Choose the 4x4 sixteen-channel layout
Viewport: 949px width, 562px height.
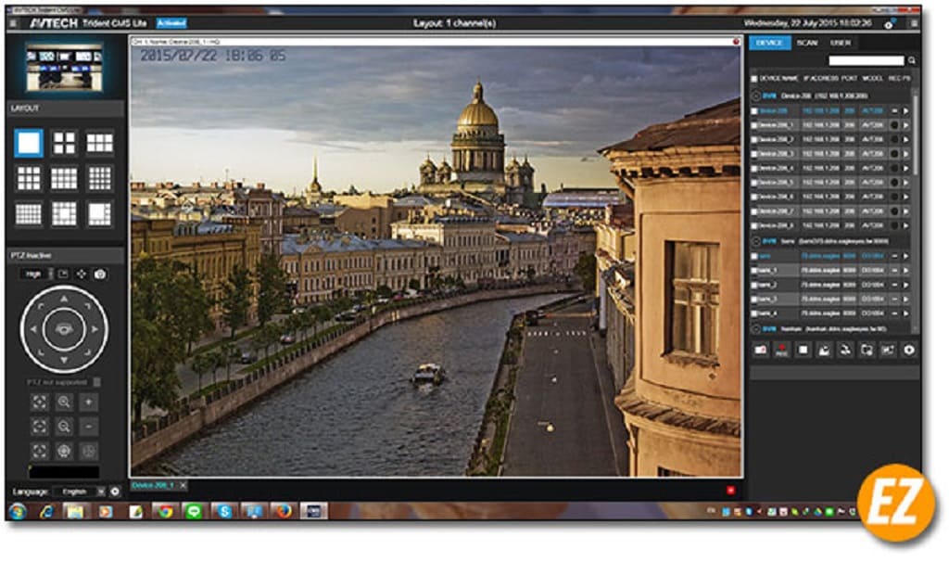pos(100,179)
